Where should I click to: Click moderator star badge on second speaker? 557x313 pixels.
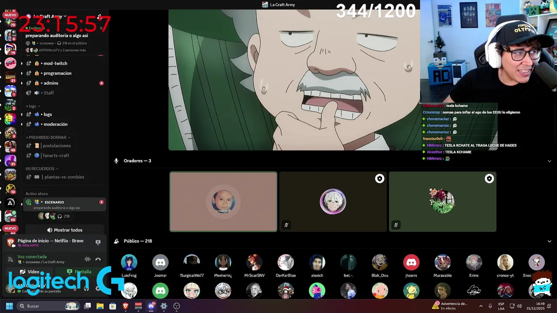380,179
